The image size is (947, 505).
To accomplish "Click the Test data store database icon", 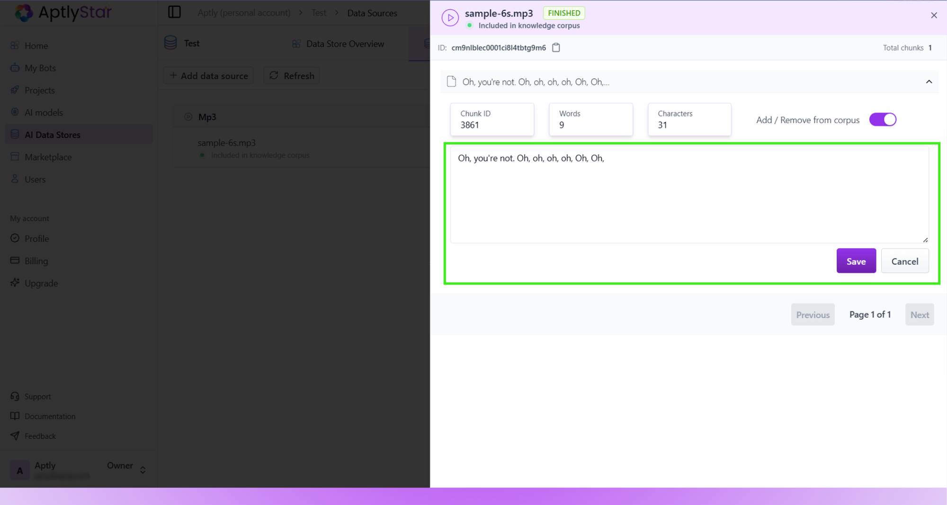I will tap(170, 43).
